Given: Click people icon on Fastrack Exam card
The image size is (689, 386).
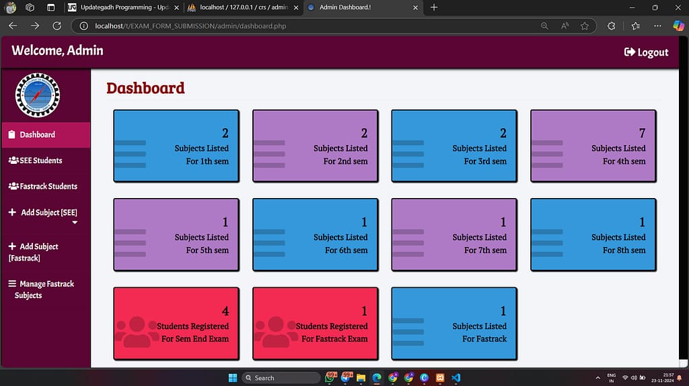Looking at the screenshot, I should pos(276,332).
